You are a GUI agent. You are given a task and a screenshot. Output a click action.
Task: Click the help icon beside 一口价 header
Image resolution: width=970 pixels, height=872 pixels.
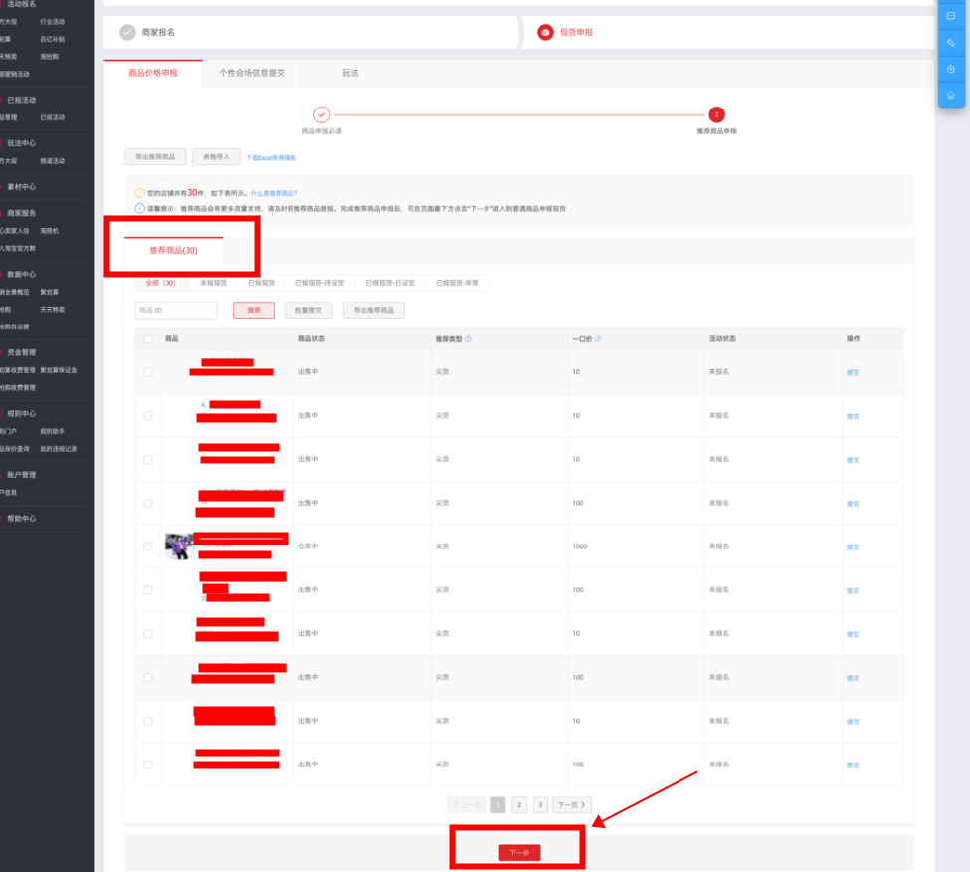[x=598, y=339]
